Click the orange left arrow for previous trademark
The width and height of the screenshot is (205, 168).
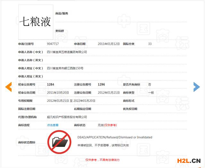pos(9,87)
